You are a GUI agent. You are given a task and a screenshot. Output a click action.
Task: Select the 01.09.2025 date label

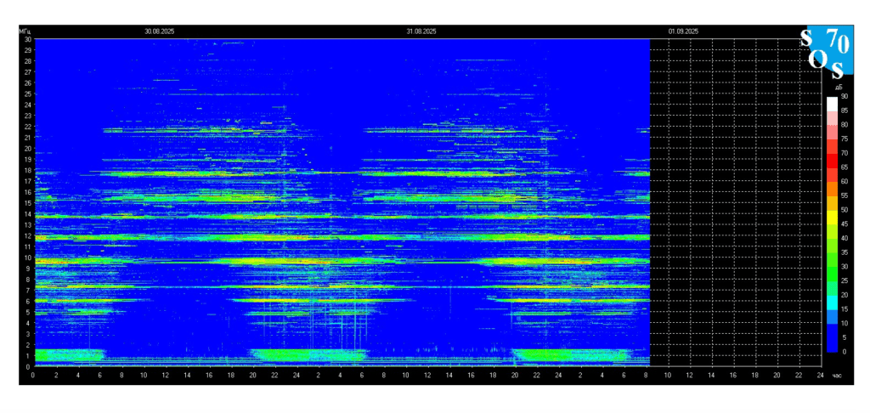point(683,31)
